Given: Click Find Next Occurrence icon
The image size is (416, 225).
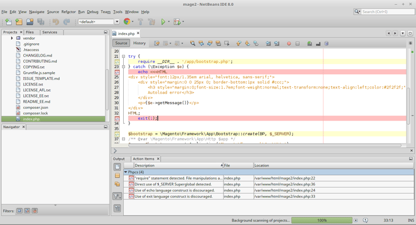Looking at the screenshot, I should point(209,43).
